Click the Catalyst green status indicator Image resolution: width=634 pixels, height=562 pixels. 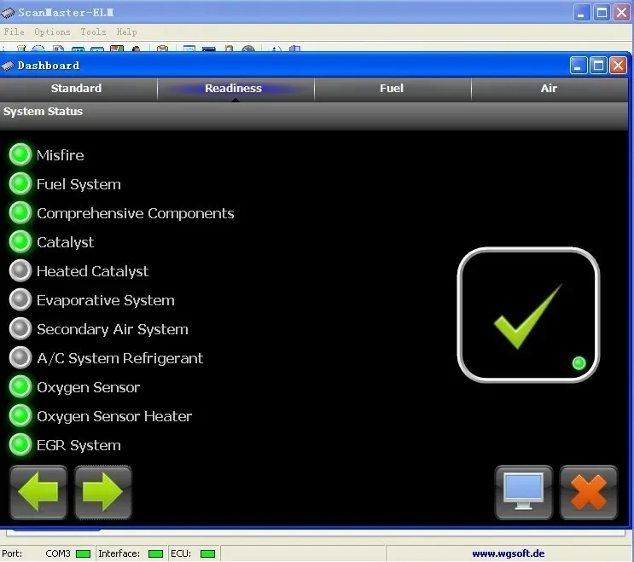click(20, 242)
